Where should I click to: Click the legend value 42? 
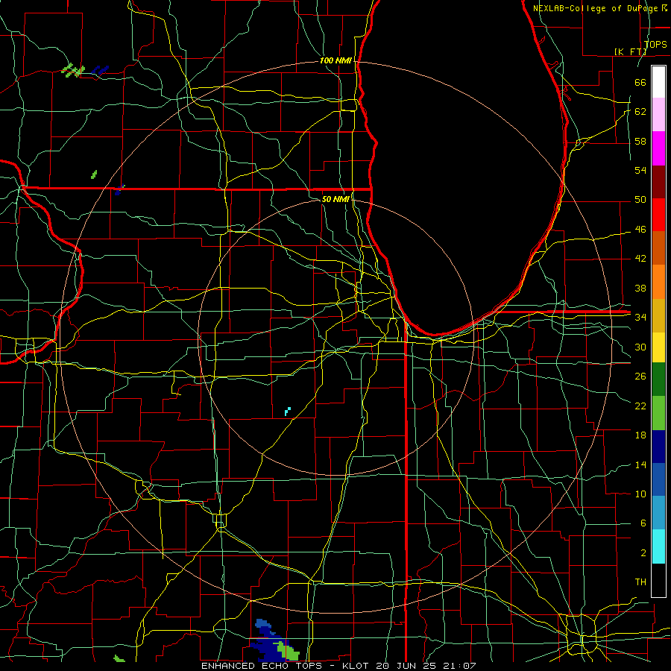coord(640,259)
